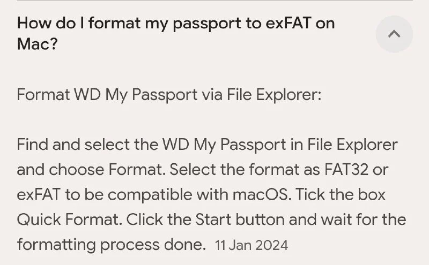
Task: Click the word "Mac?" in the question heading
Action: [x=37, y=43]
